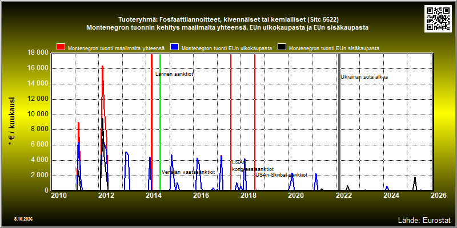Click the x-axis year 2020
457x228 pixels.
295,196
